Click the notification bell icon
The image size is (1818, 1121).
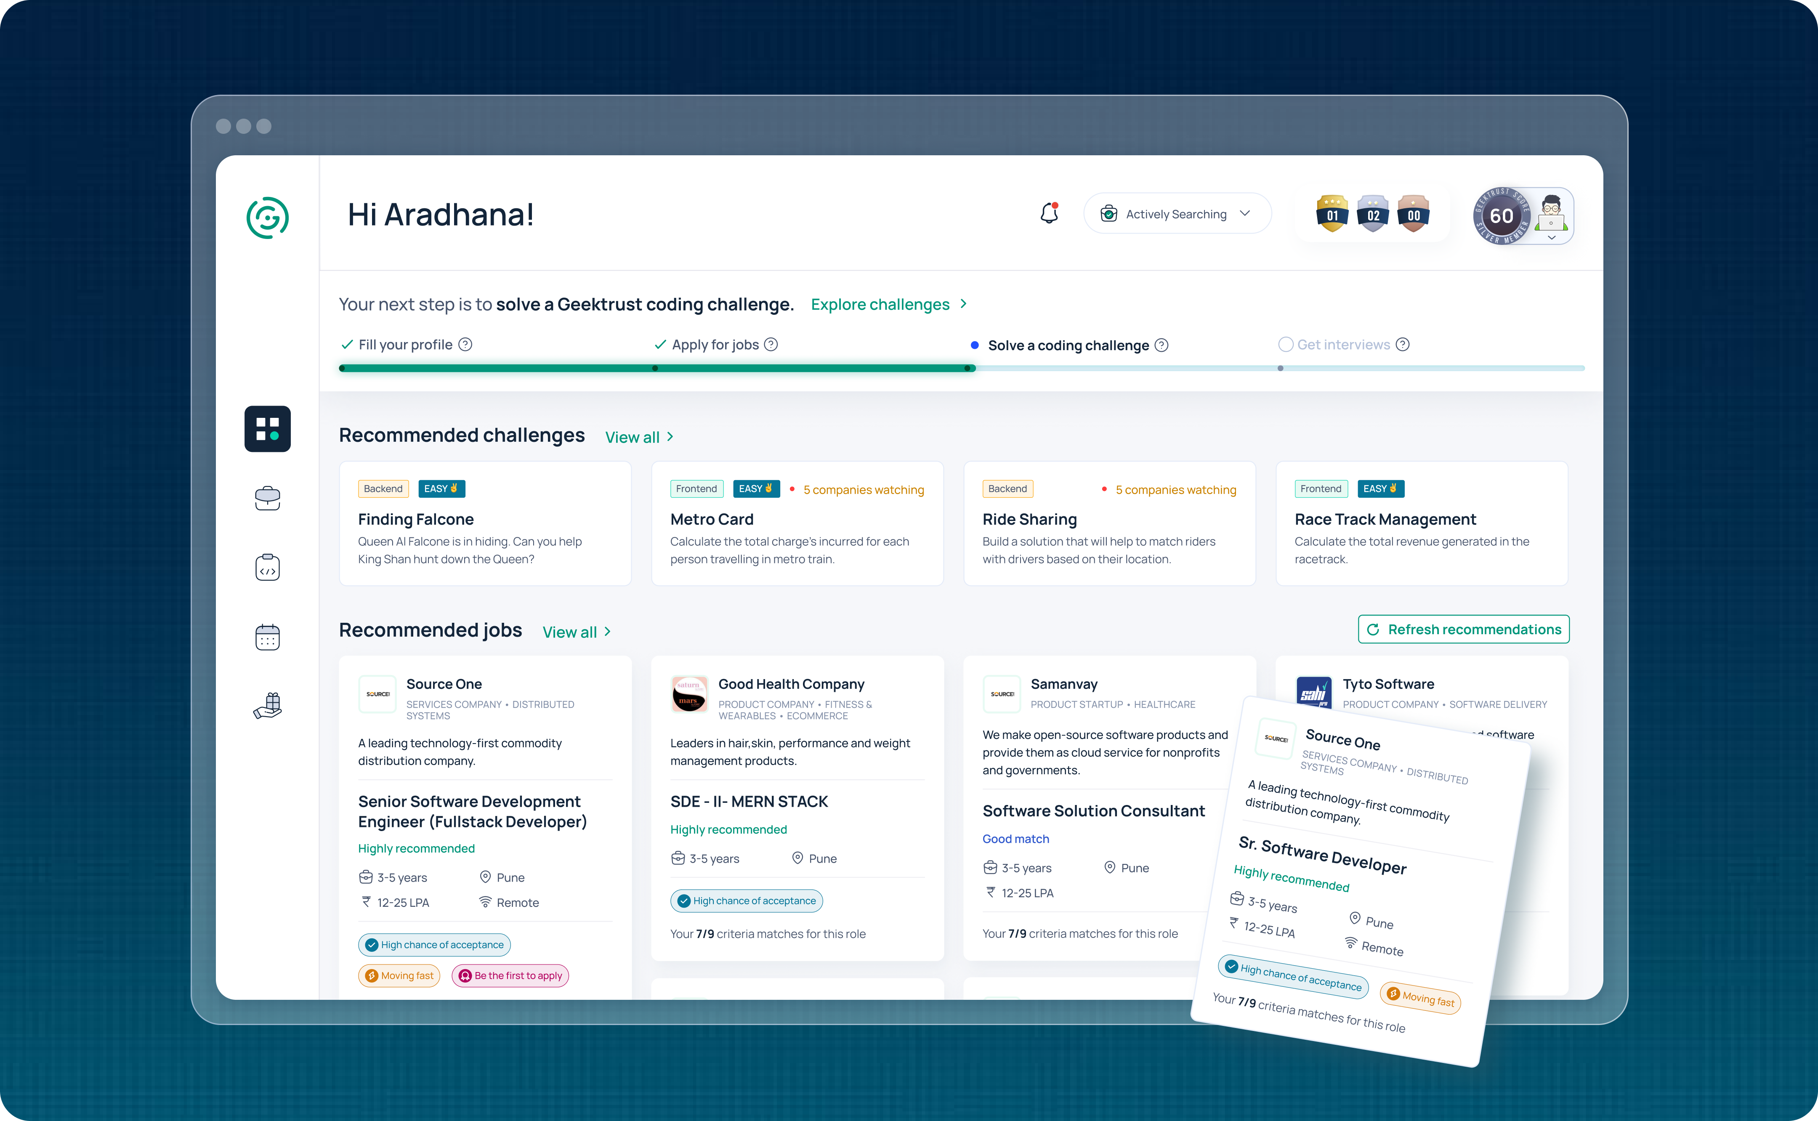click(1048, 213)
